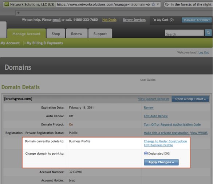Image resolution: width=213 pixels, height=184 pixels.
Task: Click the phone number 1-800-333-7680
Action: point(86,20)
